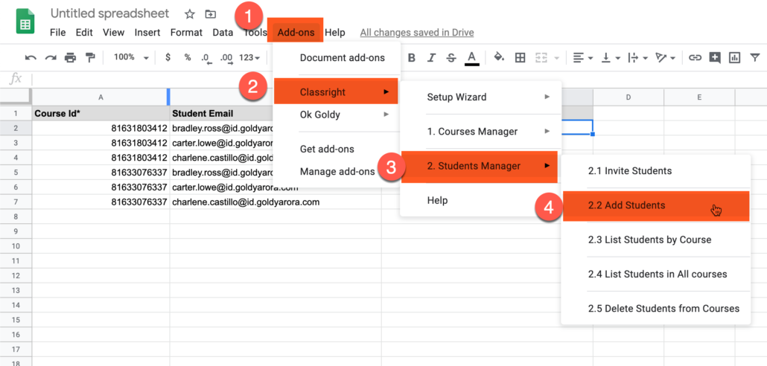Choose 2.3 List Students by Course

(x=655, y=240)
